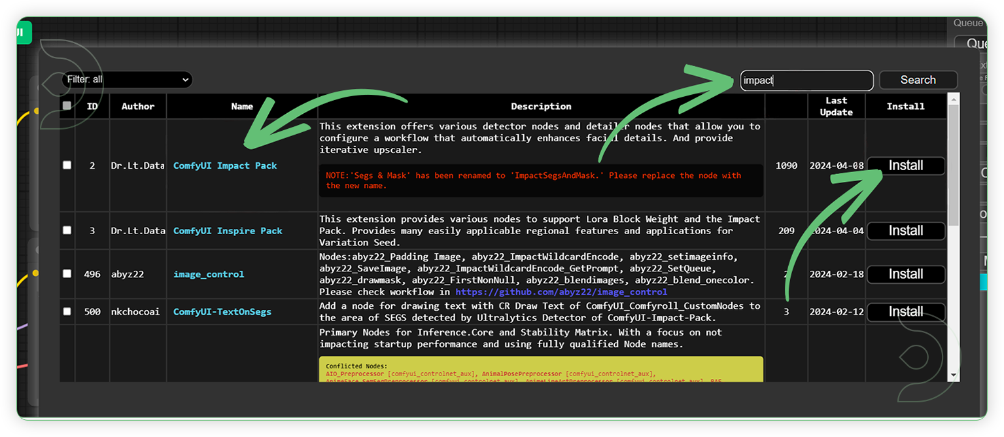The image size is (1004, 437).
Task: Check the box for ComfyUI-TextOnSegs row
Action: [66, 311]
